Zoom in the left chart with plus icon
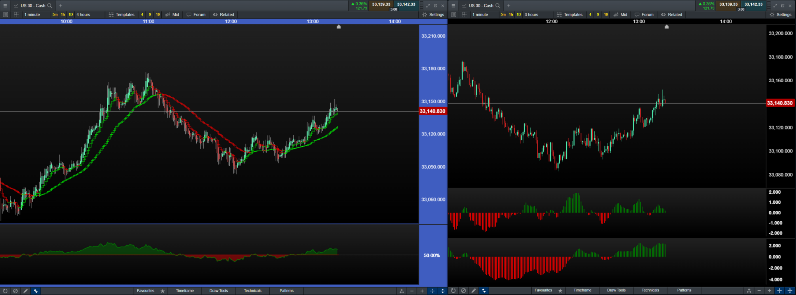 [422, 291]
